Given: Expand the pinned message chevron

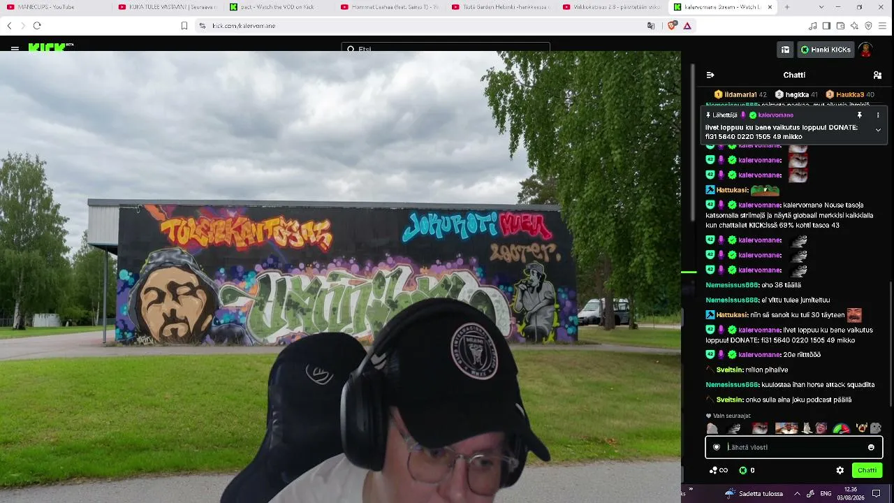Looking at the screenshot, I should (x=878, y=130).
